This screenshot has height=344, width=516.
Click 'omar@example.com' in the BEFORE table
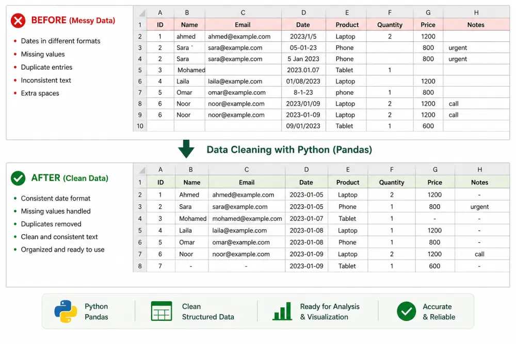237,92
